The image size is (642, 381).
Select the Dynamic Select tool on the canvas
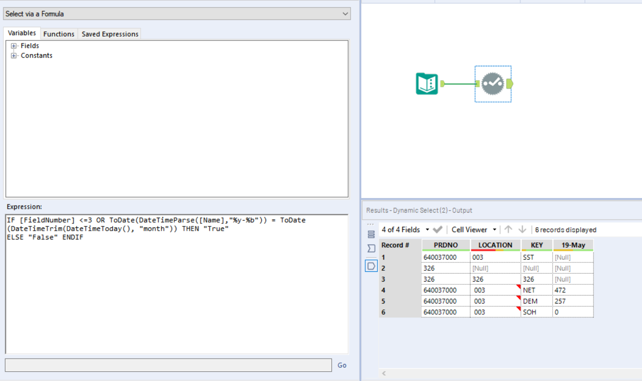493,83
